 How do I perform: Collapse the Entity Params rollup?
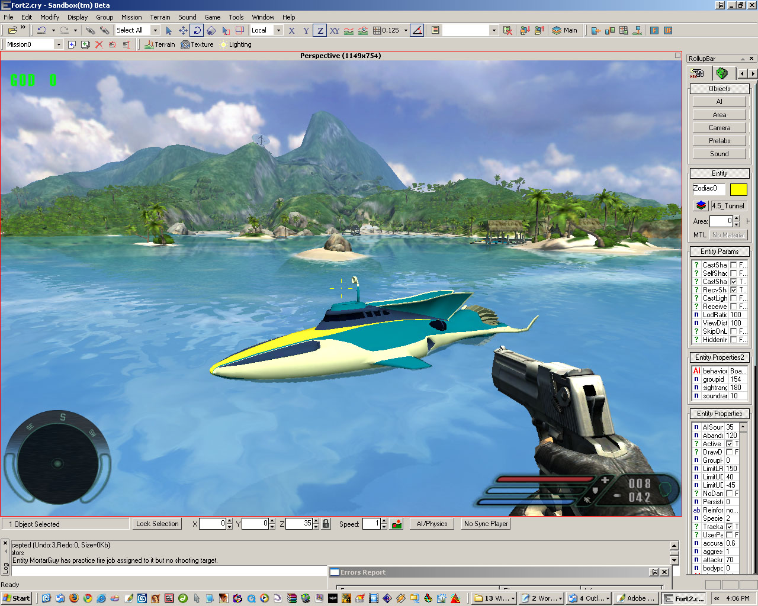tap(720, 252)
